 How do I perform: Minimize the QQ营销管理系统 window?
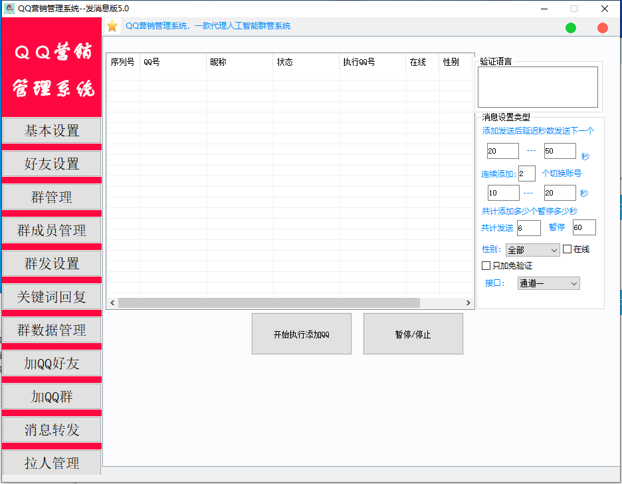544,9
